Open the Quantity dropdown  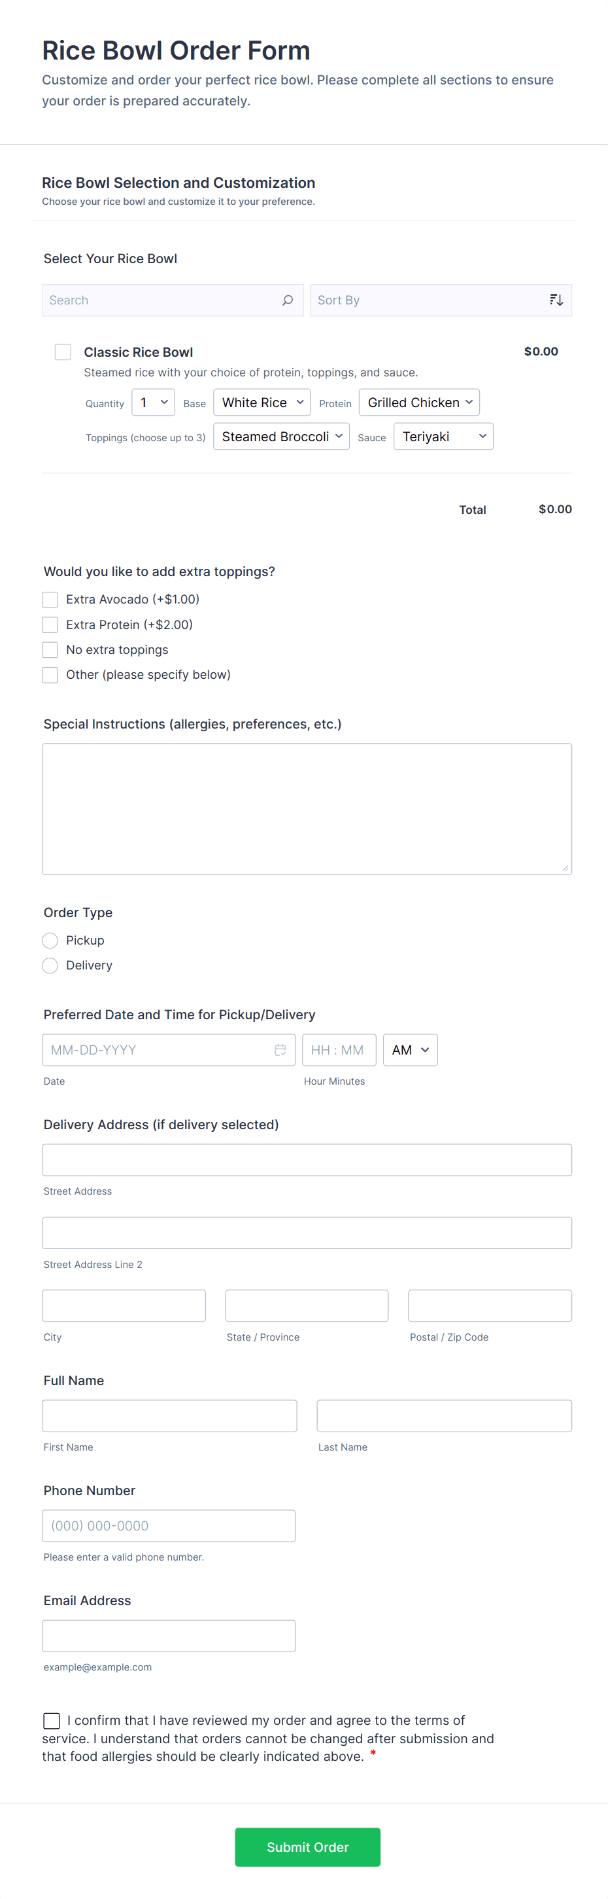point(153,403)
